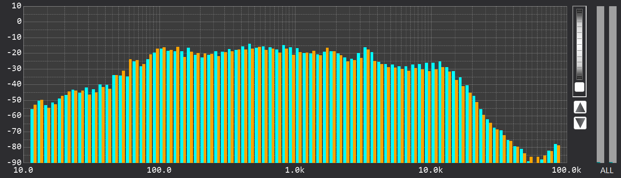Click the up arrow button below the slider
The width and height of the screenshot is (621, 178).
580,107
